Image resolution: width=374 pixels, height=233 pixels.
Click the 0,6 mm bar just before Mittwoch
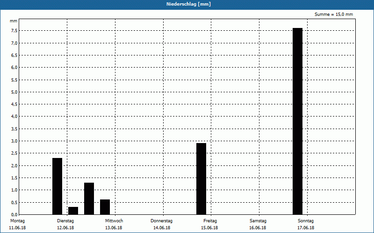point(105,207)
